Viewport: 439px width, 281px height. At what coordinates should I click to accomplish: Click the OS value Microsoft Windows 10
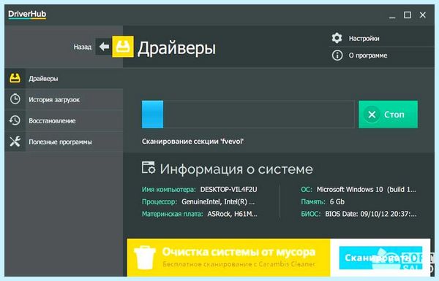pos(367,190)
